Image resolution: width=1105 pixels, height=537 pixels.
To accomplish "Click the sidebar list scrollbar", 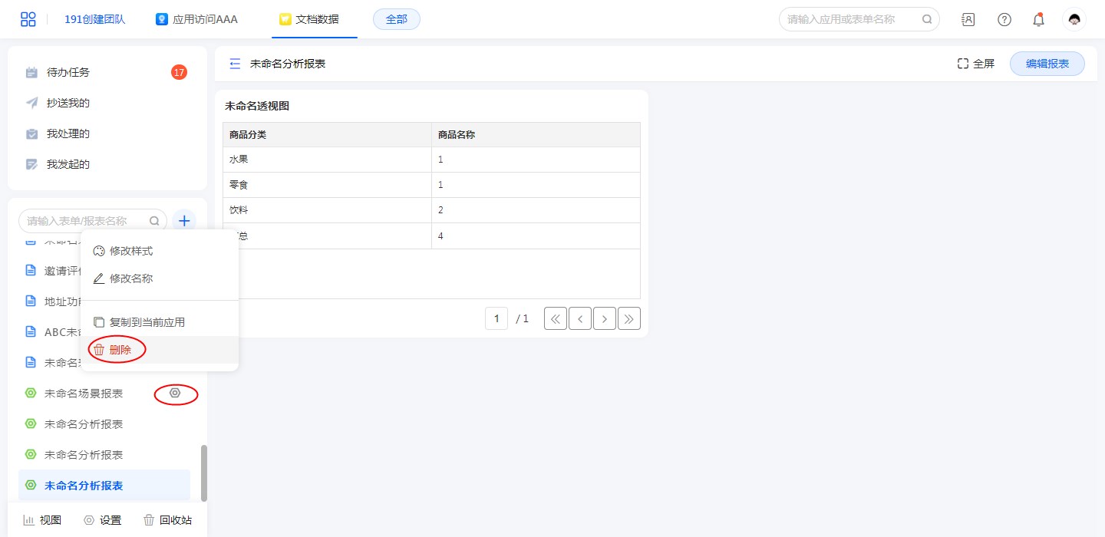I will (203, 472).
